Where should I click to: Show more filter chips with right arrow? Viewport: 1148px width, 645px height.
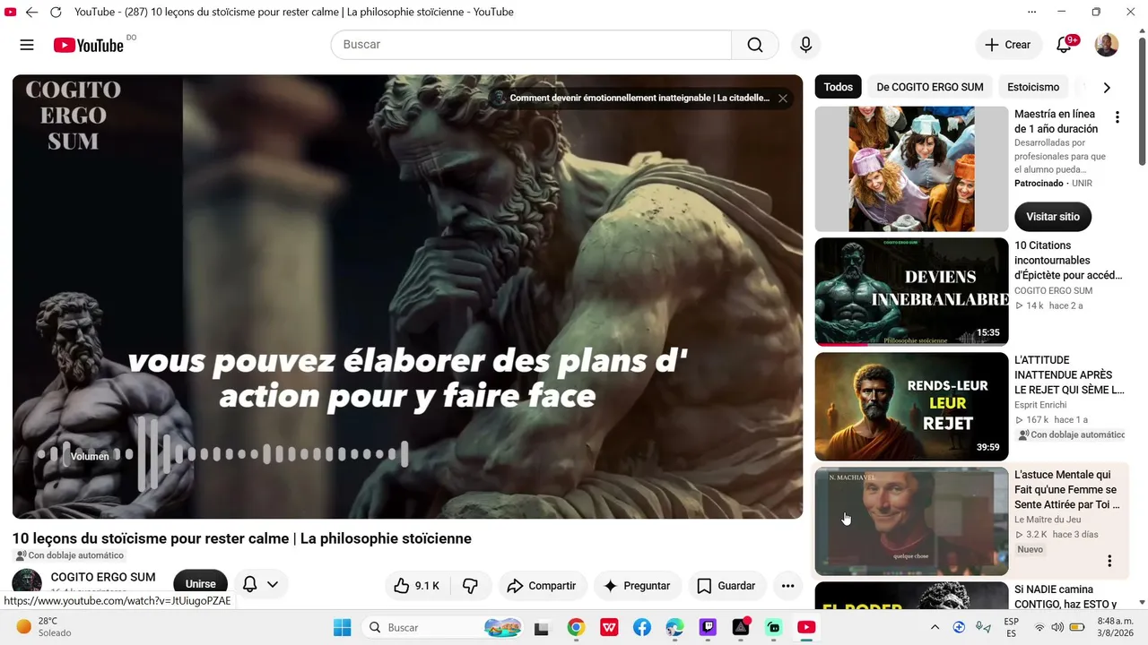[x=1107, y=88]
